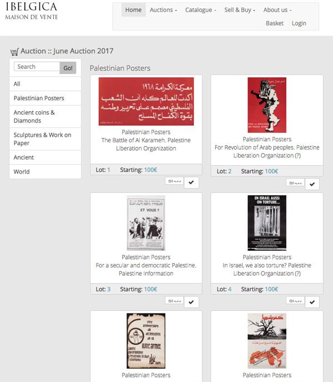Click the checkmark button under Lot 3
The image size is (333, 382).
[191, 302]
